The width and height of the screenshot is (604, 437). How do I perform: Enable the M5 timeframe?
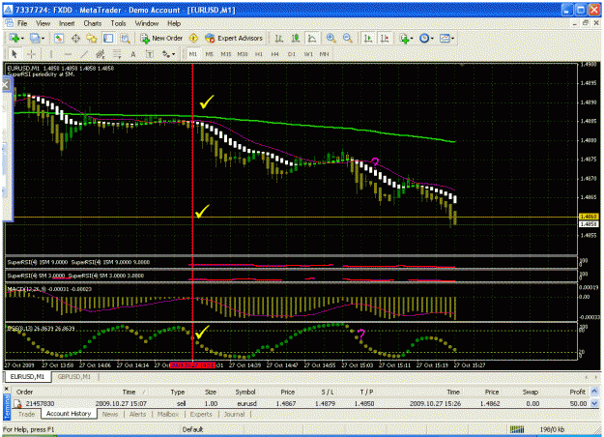(x=209, y=54)
